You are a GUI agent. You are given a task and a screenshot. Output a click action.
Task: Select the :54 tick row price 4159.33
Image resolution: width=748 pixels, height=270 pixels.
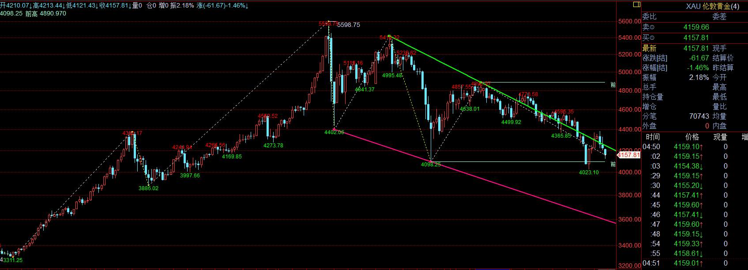click(x=688, y=244)
